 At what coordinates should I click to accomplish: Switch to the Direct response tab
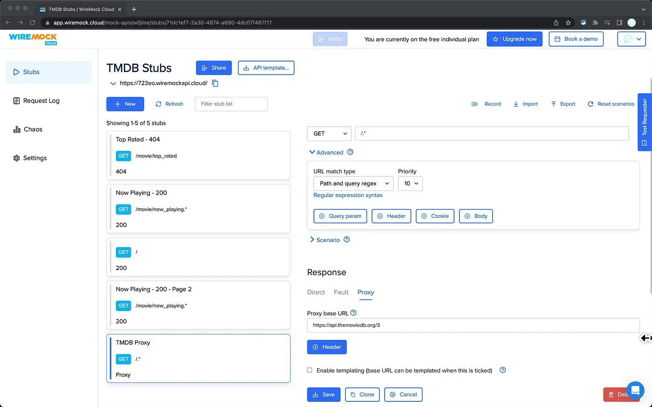coord(316,292)
